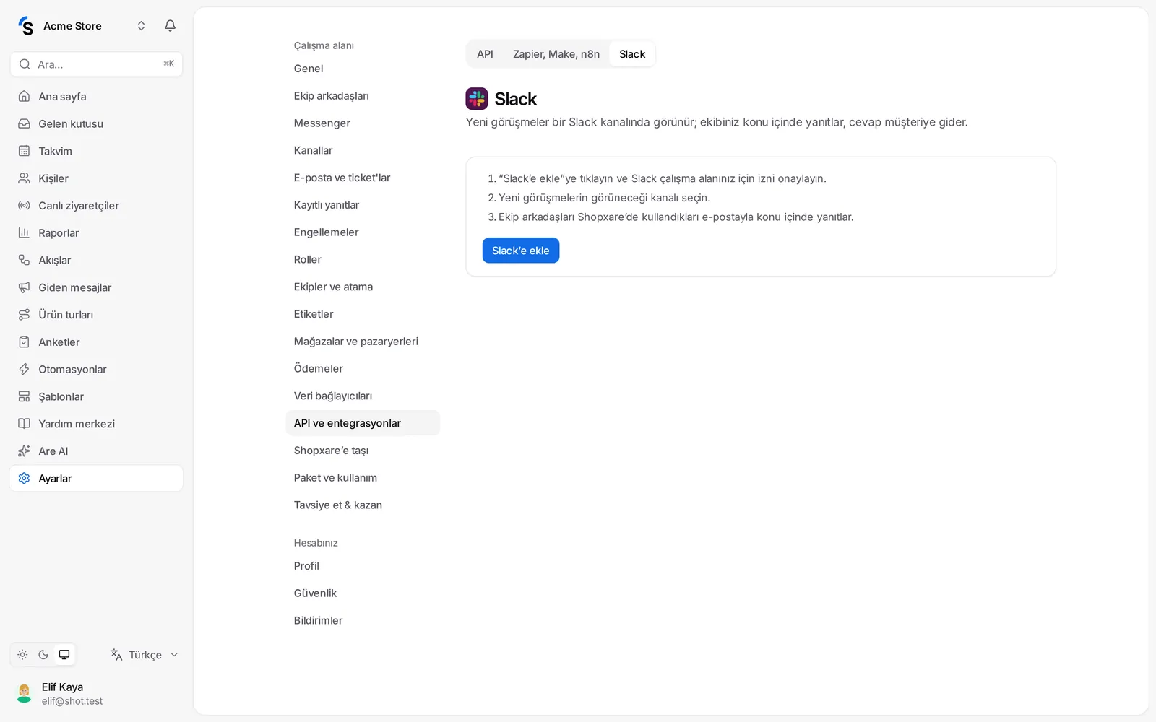The width and height of the screenshot is (1156, 722).
Task: Open Kişiler contacts icon
Action: pyautogui.click(x=24, y=178)
